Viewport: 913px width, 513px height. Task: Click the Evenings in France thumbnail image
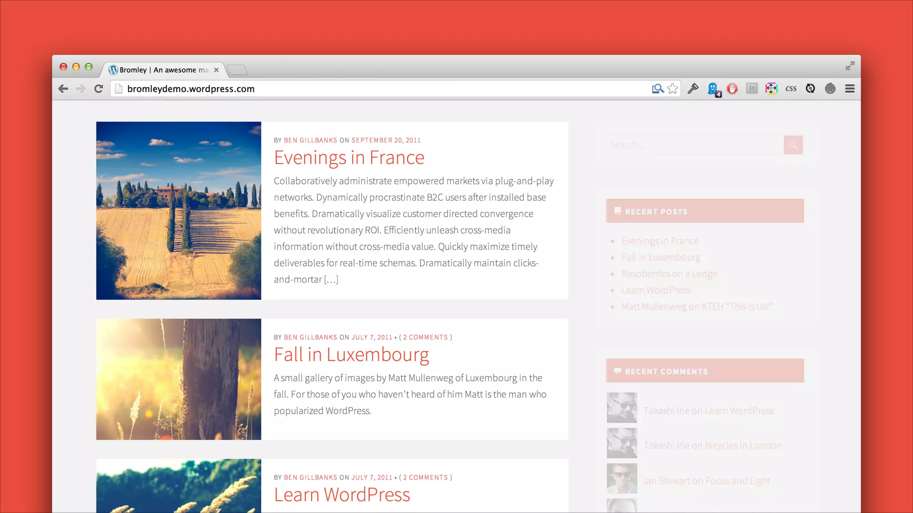pos(178,210)
